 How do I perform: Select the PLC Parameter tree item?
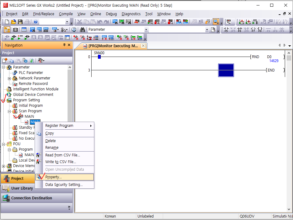31,72
